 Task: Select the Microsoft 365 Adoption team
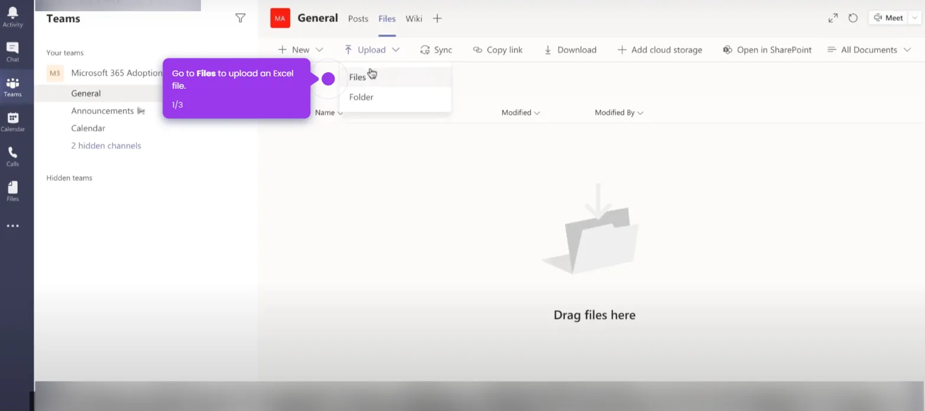coord(116,73)
